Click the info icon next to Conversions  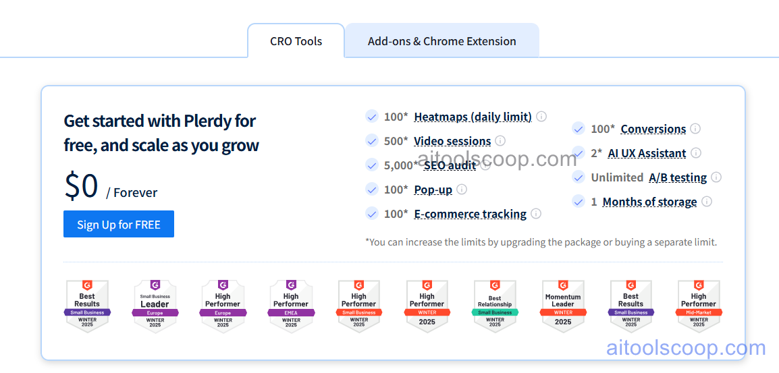695,129
